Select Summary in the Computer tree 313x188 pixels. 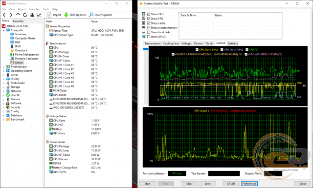point(21,34)
